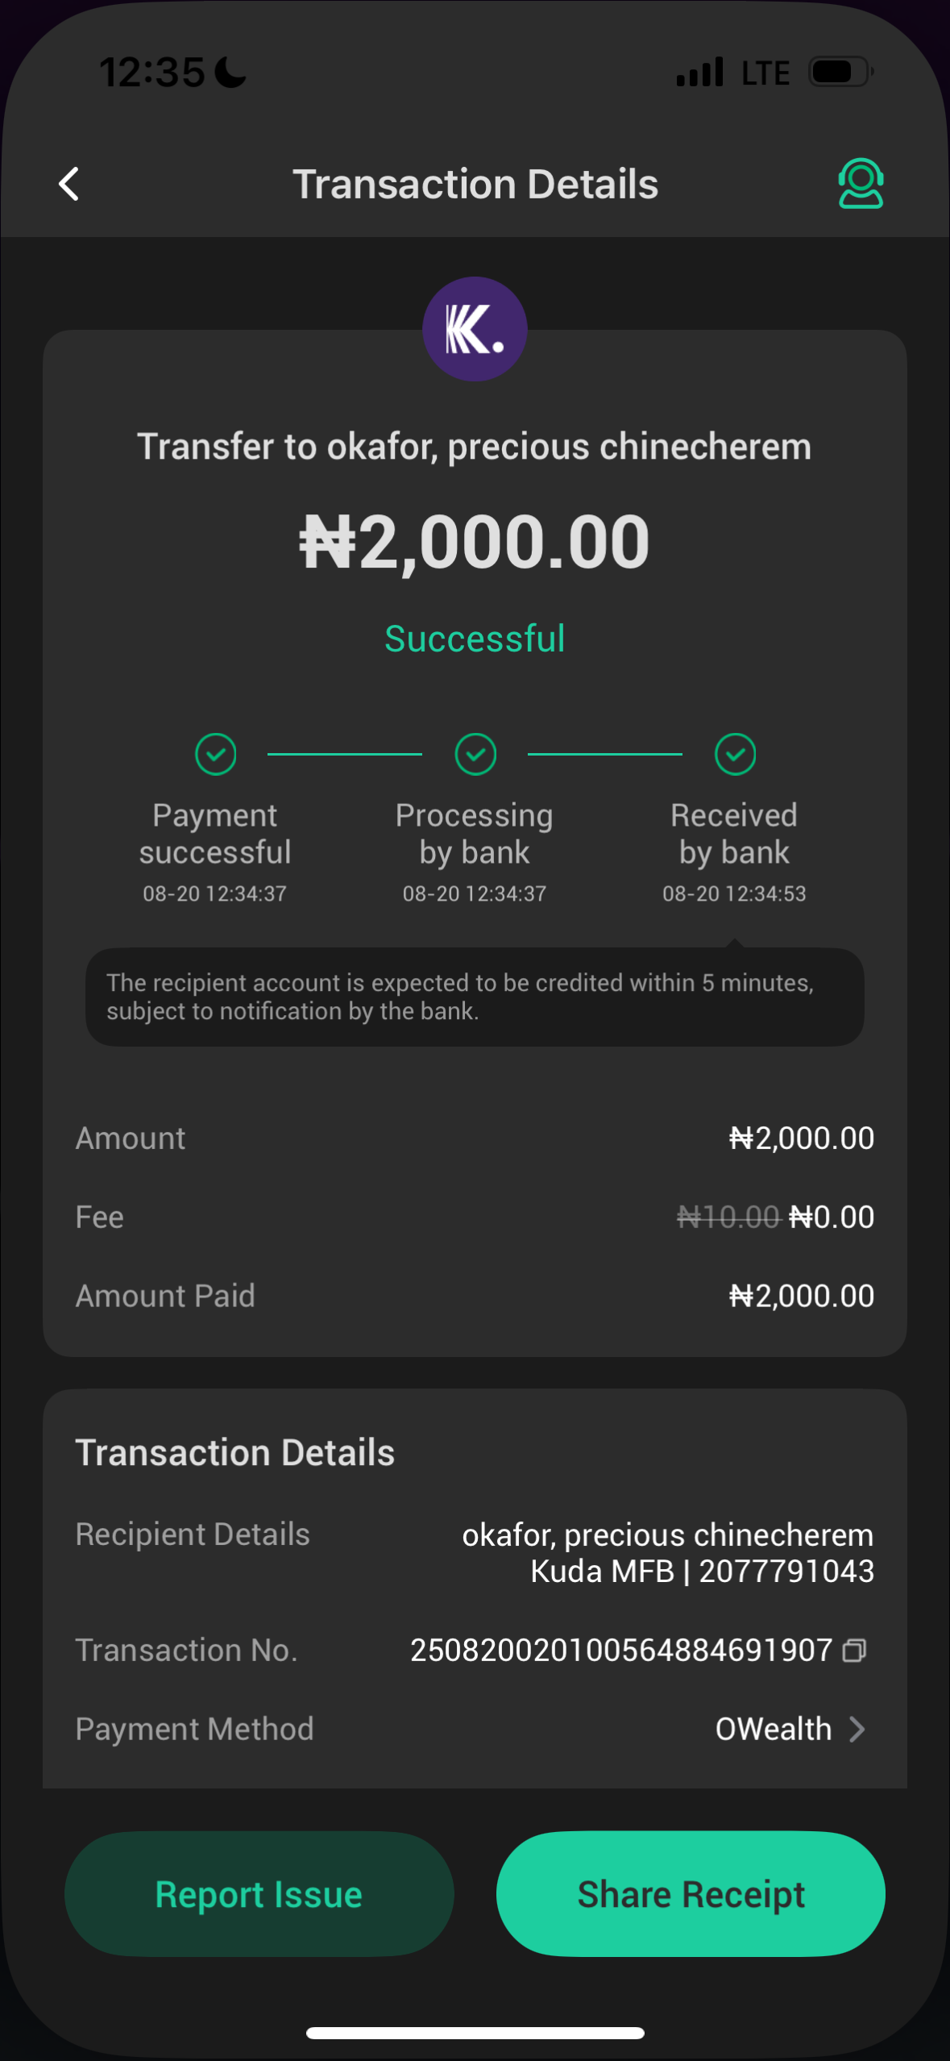Tap the Kuda MFB recipient account details
Screen dimensions: 950x2061
702,1571
